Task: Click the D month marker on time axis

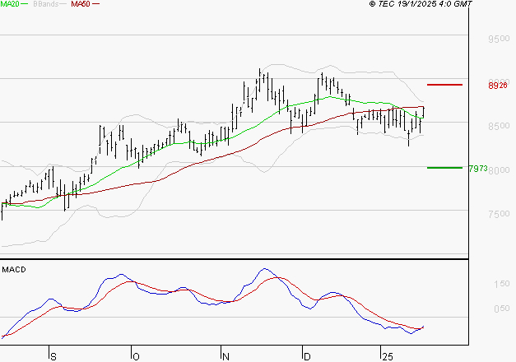Action: tap(307, 357)
